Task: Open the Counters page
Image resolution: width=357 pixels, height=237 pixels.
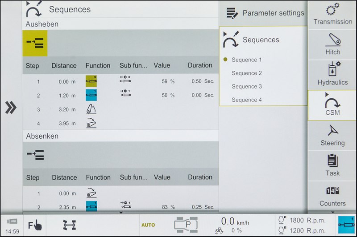Action: (332, 196)
